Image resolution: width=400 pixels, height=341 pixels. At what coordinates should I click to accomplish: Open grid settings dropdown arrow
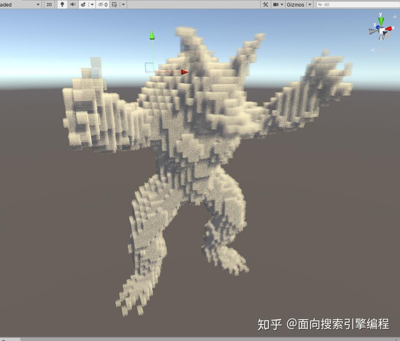(123, 5)
